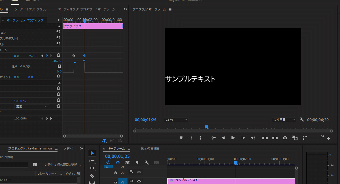This screenshot has height=184, width=340.
Task: Jump to the Out point in Program monitor
Action: click(x=253, y=138)
